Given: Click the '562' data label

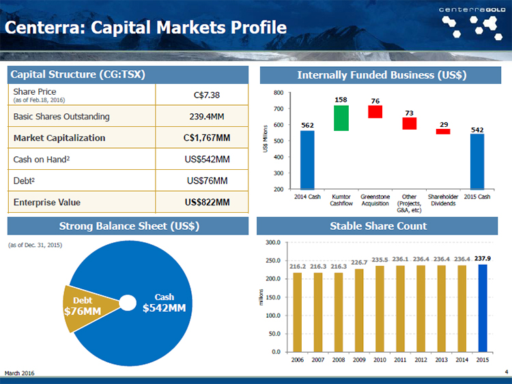Looking at the screenshot, I should click(307, 125).
